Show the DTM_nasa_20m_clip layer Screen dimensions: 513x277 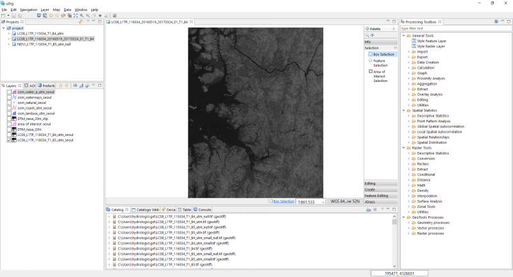pos(9,119)
